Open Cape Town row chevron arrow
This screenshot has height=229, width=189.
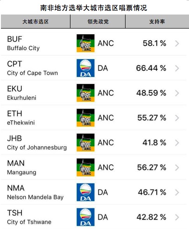click(177, 68)
